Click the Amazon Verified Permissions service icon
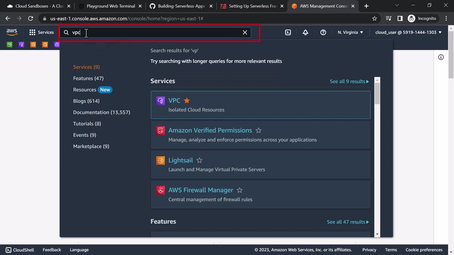The height and width of the screenshot is (255, 454). 160,131
